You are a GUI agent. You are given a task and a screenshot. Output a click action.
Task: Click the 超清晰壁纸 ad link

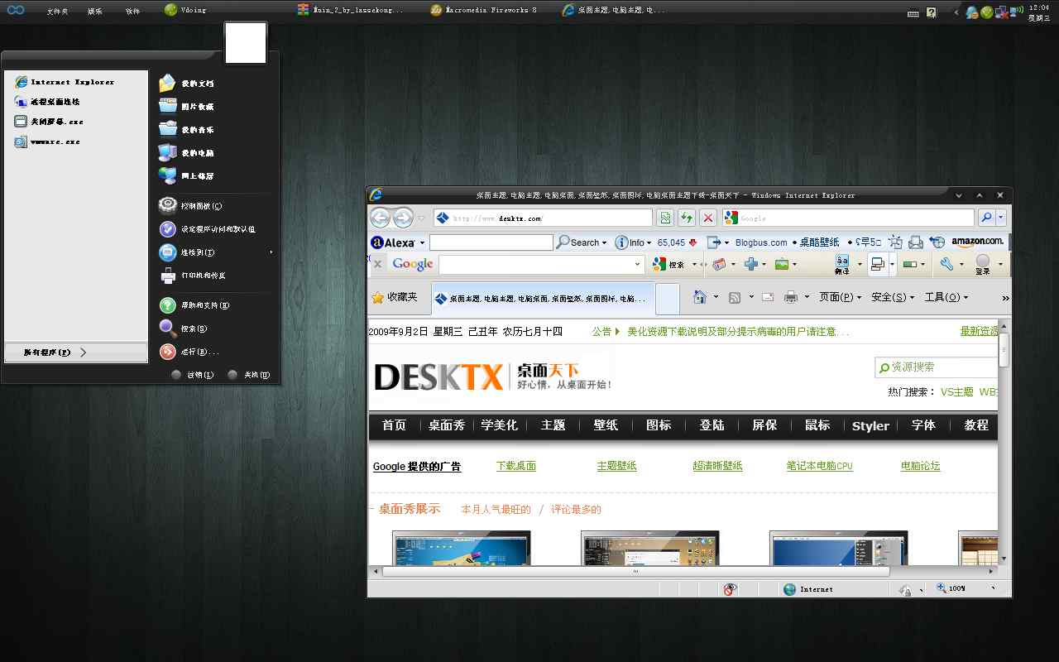[717, 466]
